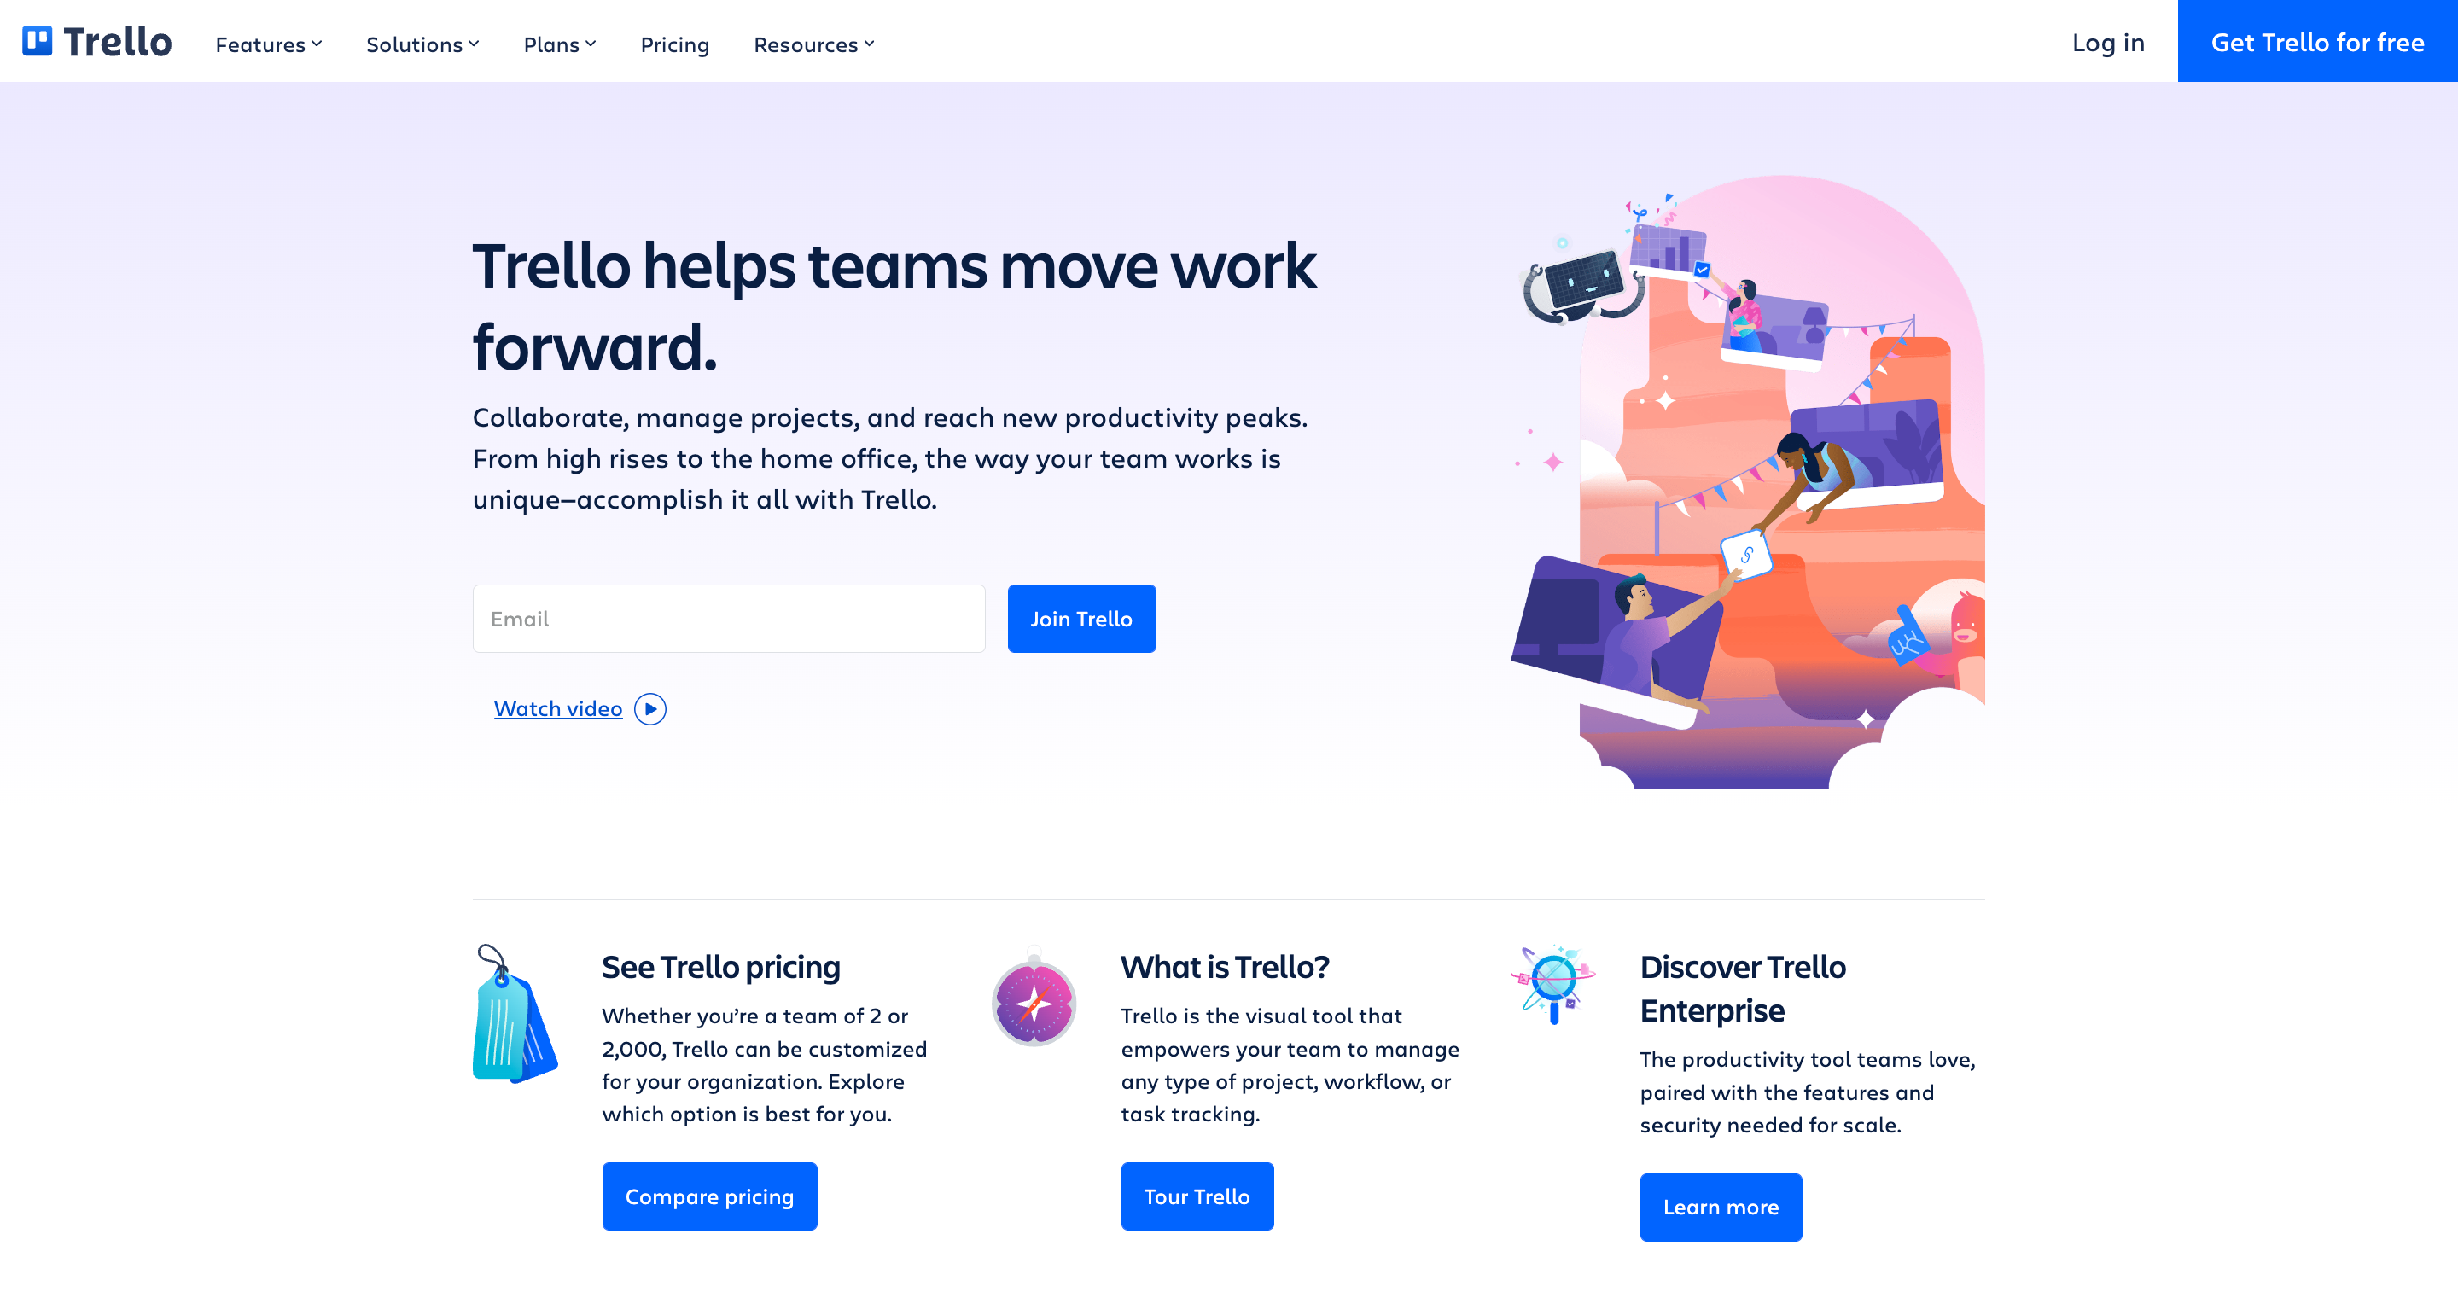Viewport: 2458px width, 1304px height.
Task: Click the Learn more link
Action: pyautogui.click(x=1721, y=1207)
